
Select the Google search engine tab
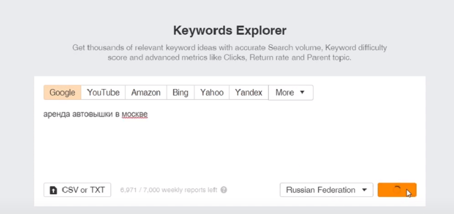[62, 92]
